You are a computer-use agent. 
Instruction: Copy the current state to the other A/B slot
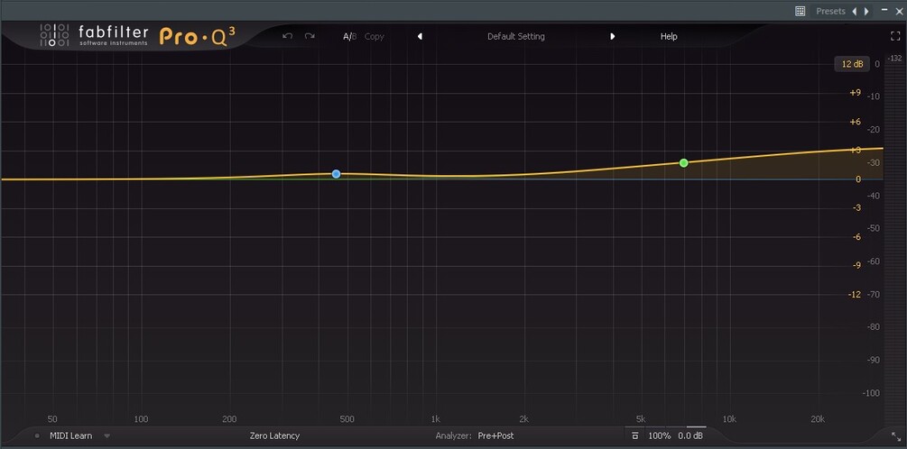point(375,36)
